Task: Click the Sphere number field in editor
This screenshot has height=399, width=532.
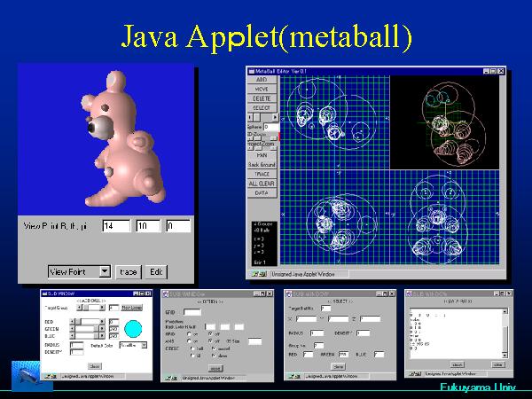Action: [270, 127]
